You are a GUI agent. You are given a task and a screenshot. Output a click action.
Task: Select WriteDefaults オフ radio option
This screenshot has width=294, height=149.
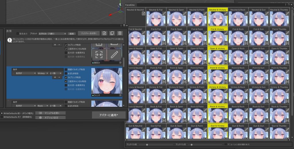2,117
